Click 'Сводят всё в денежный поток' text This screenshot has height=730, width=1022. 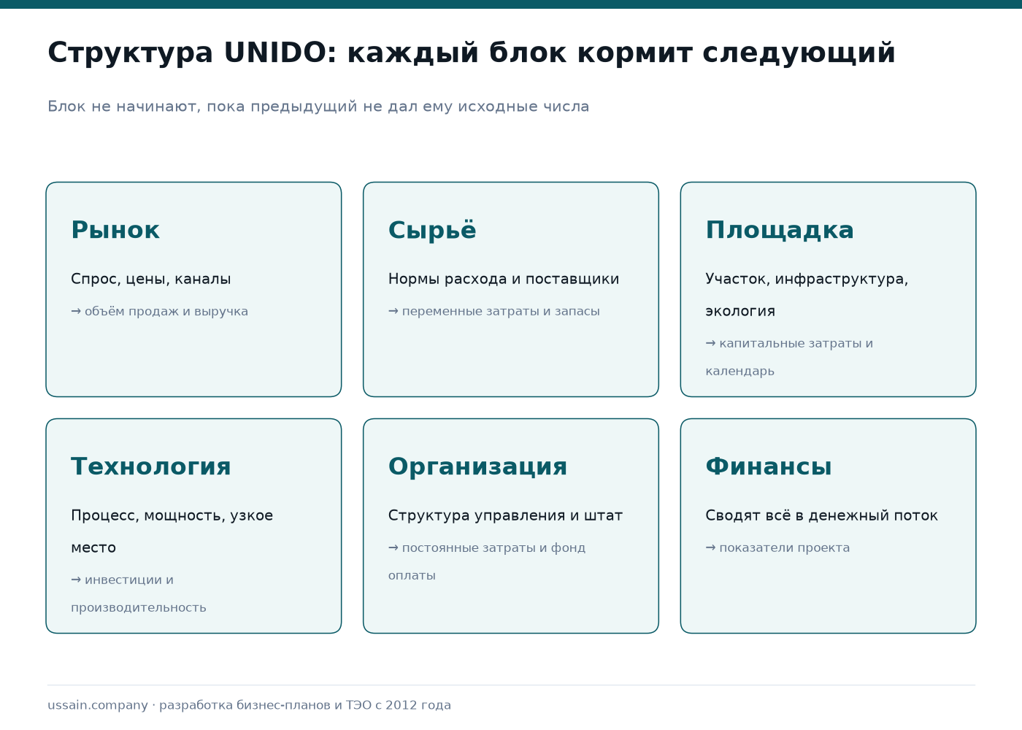(x=822, y=515)
